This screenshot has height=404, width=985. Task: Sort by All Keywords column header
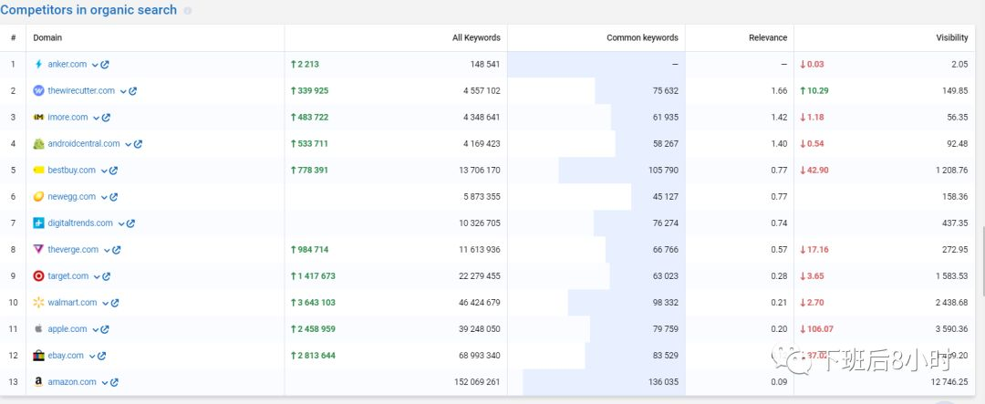[x=476, y=37]
